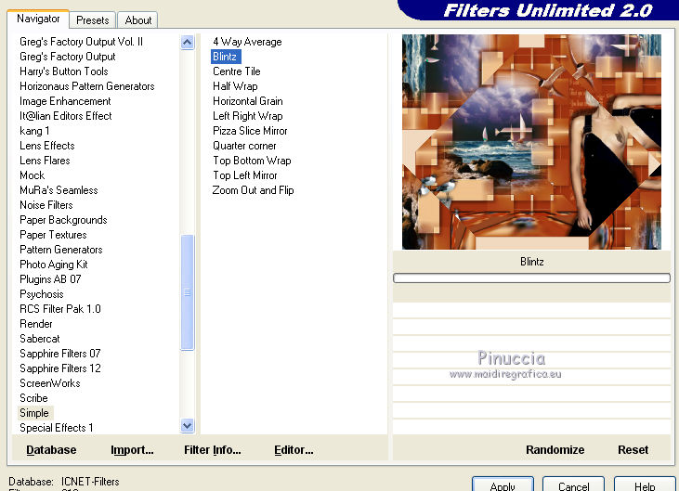Select Lens Effects category
Image resolution: width=679 pixels, height=491 pixels.
click(46, 146)
